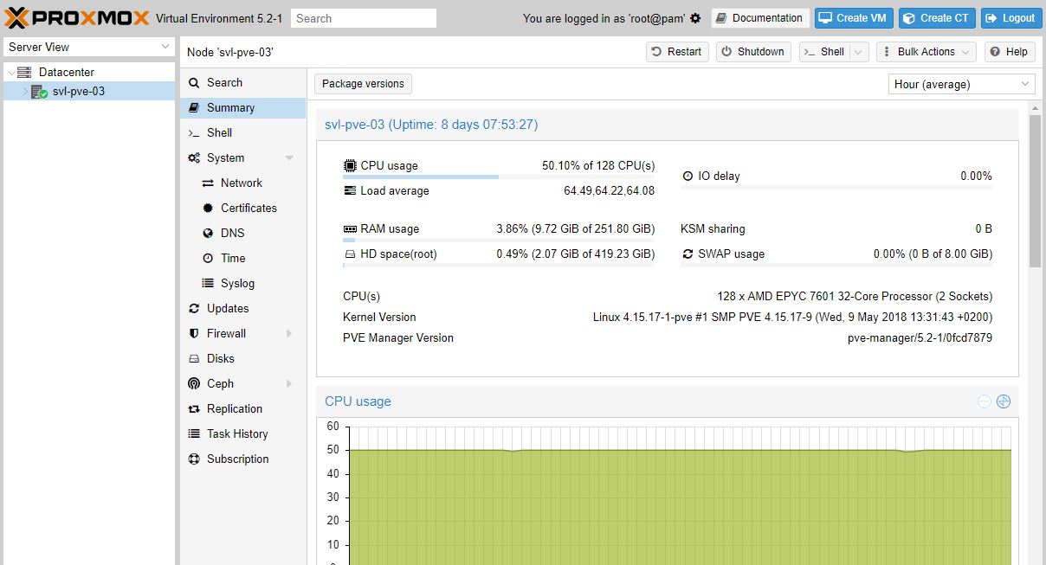This screenshot has width=1046, height=565.
Task: Click the CPU usage graph title
Action: [x=358, y=401]
